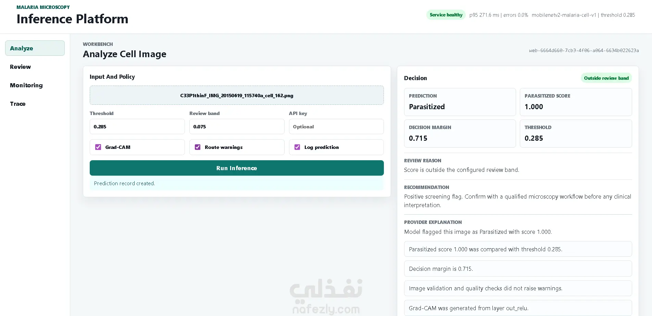The image size is (652, 316).
Task: Click the request trace ID at top right
Action: pyautogui.click(x=584, y=50)
